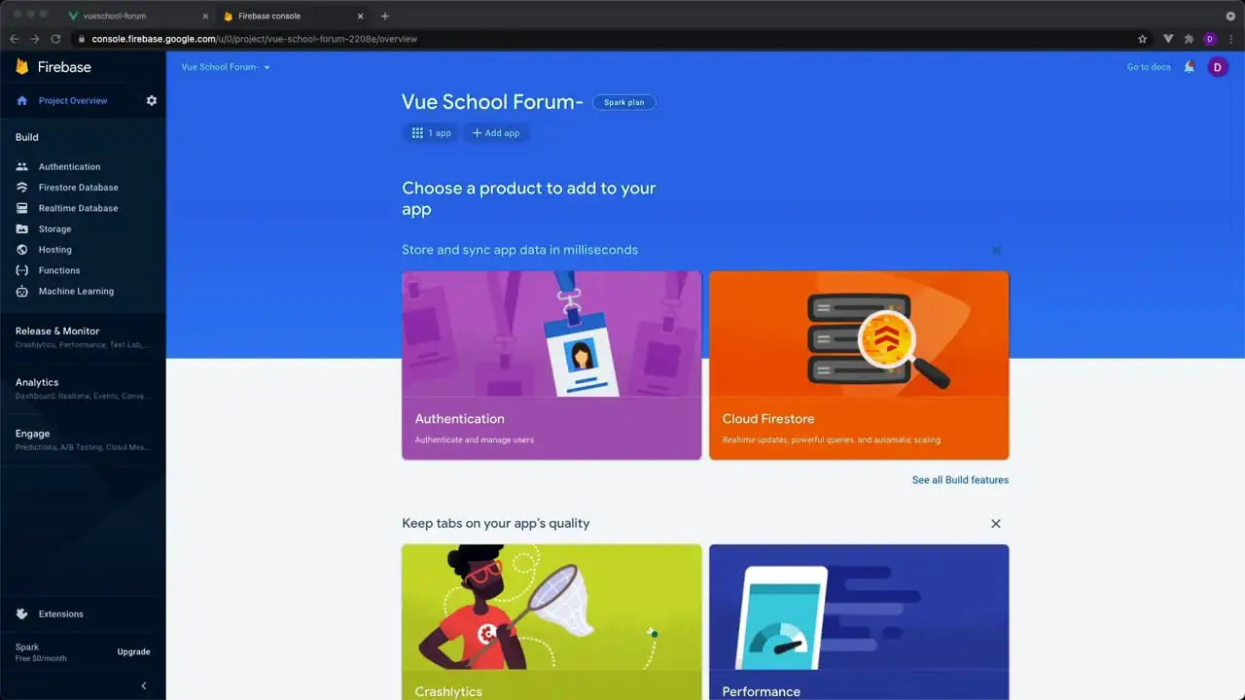
Task: Bookmark page with star icon
Action: pos(1143,39)
